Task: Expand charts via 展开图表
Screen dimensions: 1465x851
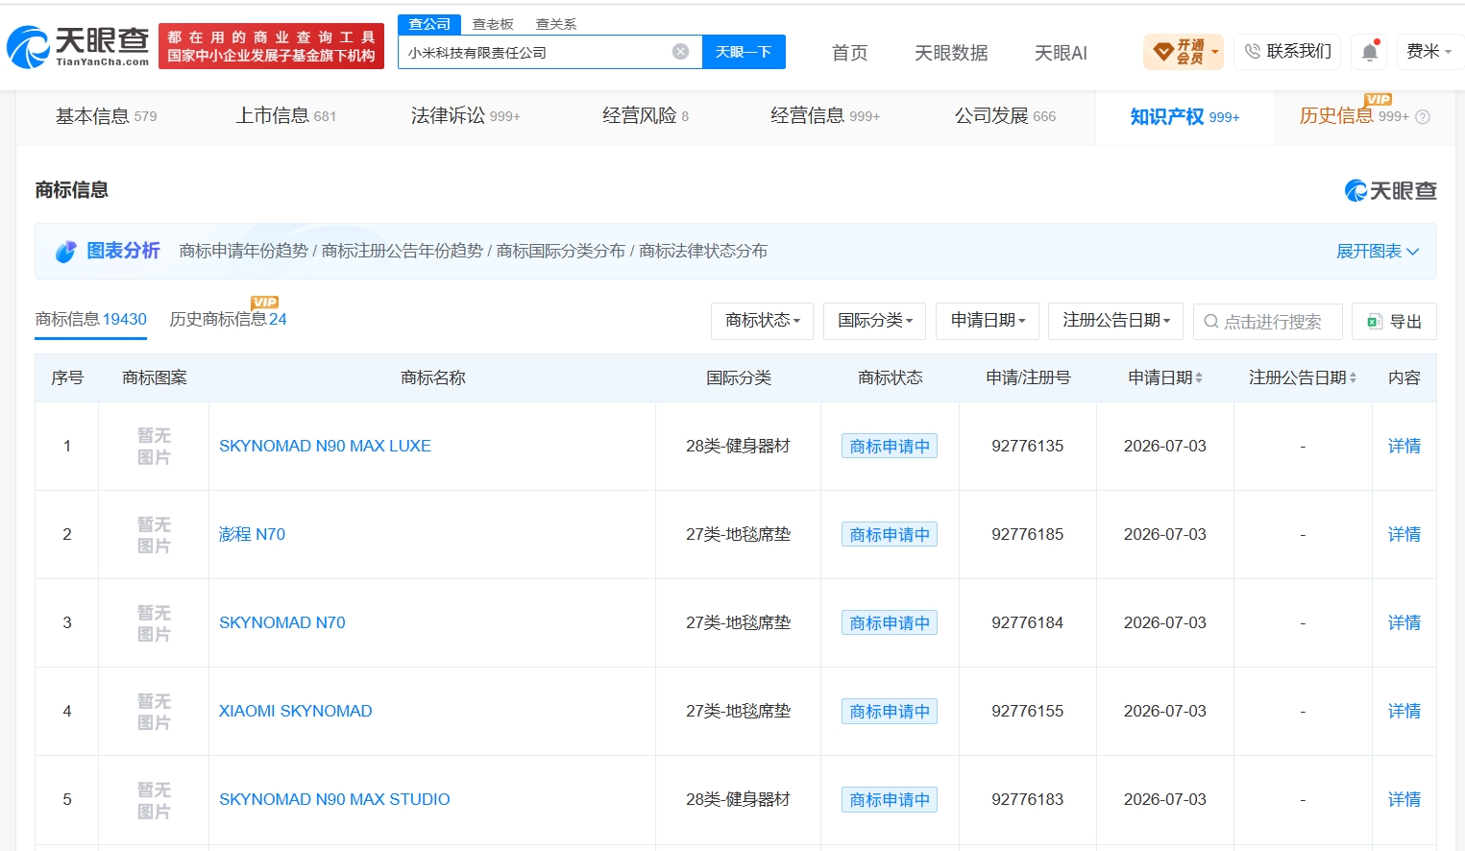Action: [x=1378, y=252]
